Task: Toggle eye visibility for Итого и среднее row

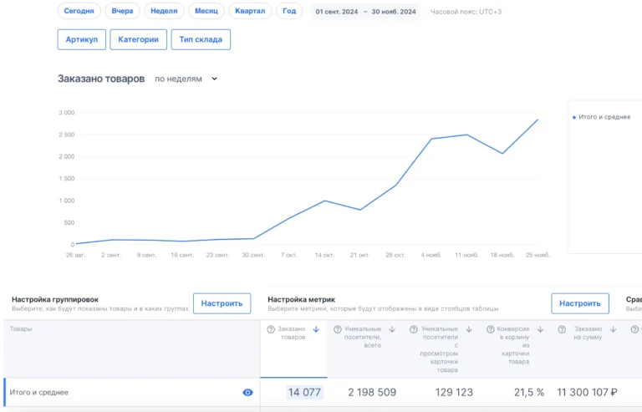Action: 247,392
